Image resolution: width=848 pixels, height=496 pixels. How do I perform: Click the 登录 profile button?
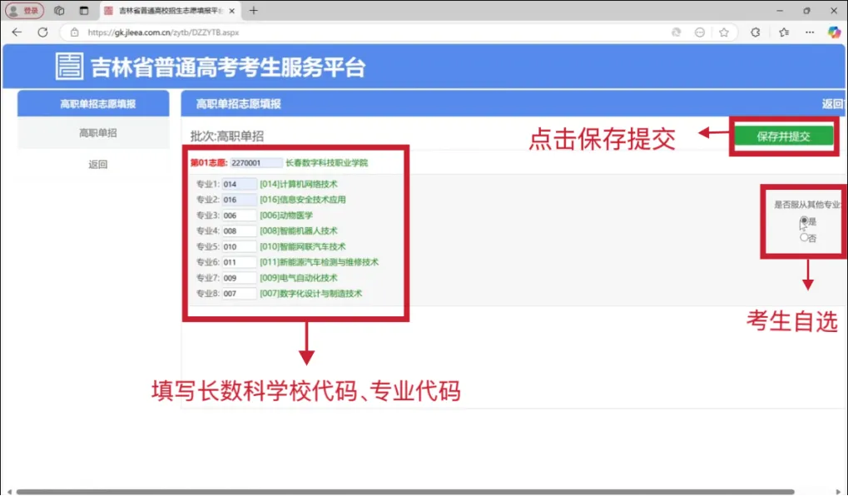click(24, 11)
